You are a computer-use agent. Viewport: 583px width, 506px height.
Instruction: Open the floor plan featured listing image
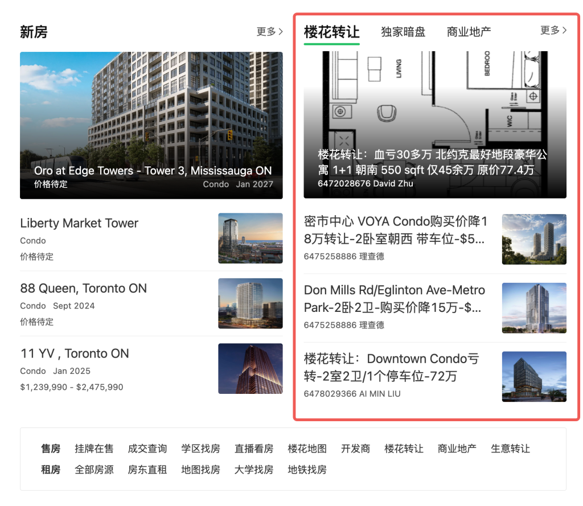tap(435, 125)
